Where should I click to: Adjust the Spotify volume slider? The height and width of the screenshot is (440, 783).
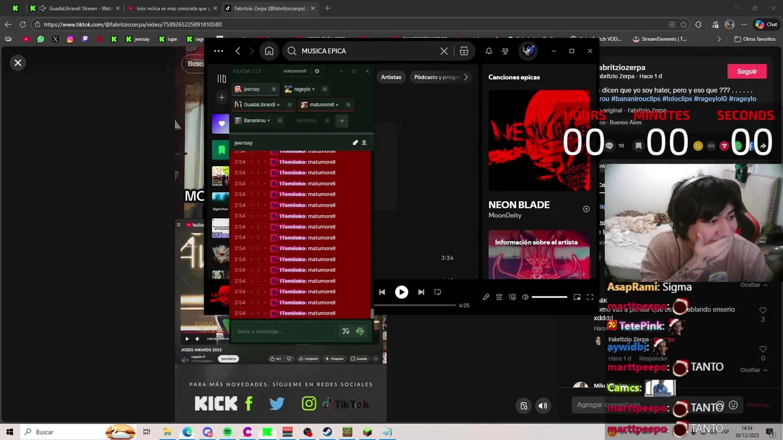pyautogui.click(x=549, y=297)
